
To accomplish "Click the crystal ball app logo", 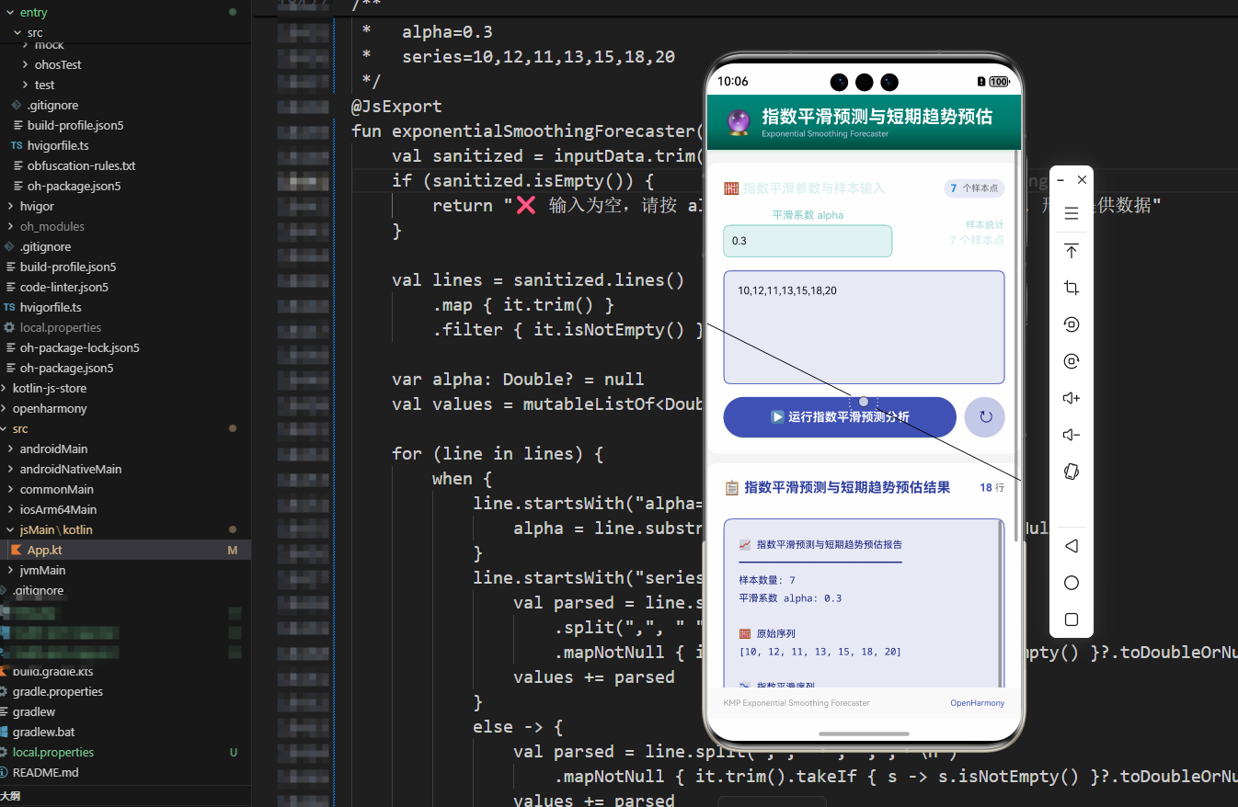I will point(738,122).
